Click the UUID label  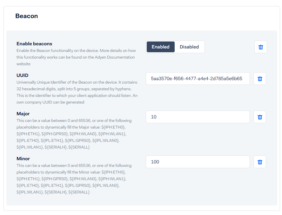click(23, 75)
